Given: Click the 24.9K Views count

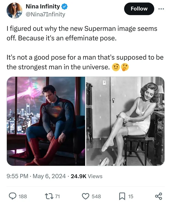Looking at the screenshot, I should point(87,176).
